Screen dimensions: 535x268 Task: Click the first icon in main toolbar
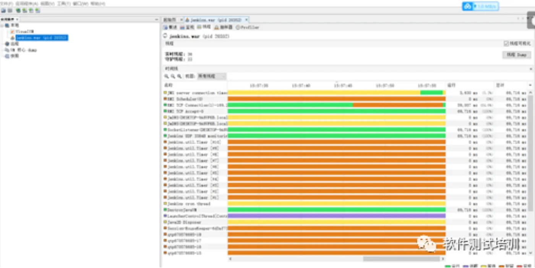pyautogui.click(x=3, y=11)
